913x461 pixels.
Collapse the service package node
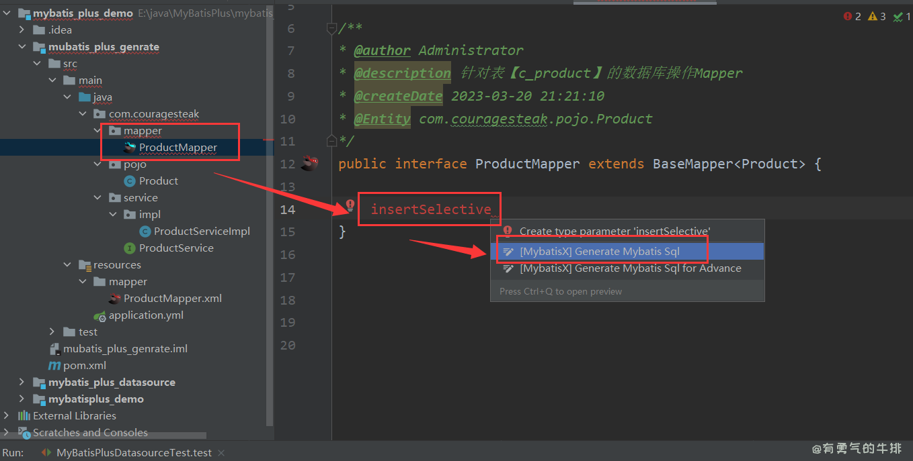[x=99, y=198]
